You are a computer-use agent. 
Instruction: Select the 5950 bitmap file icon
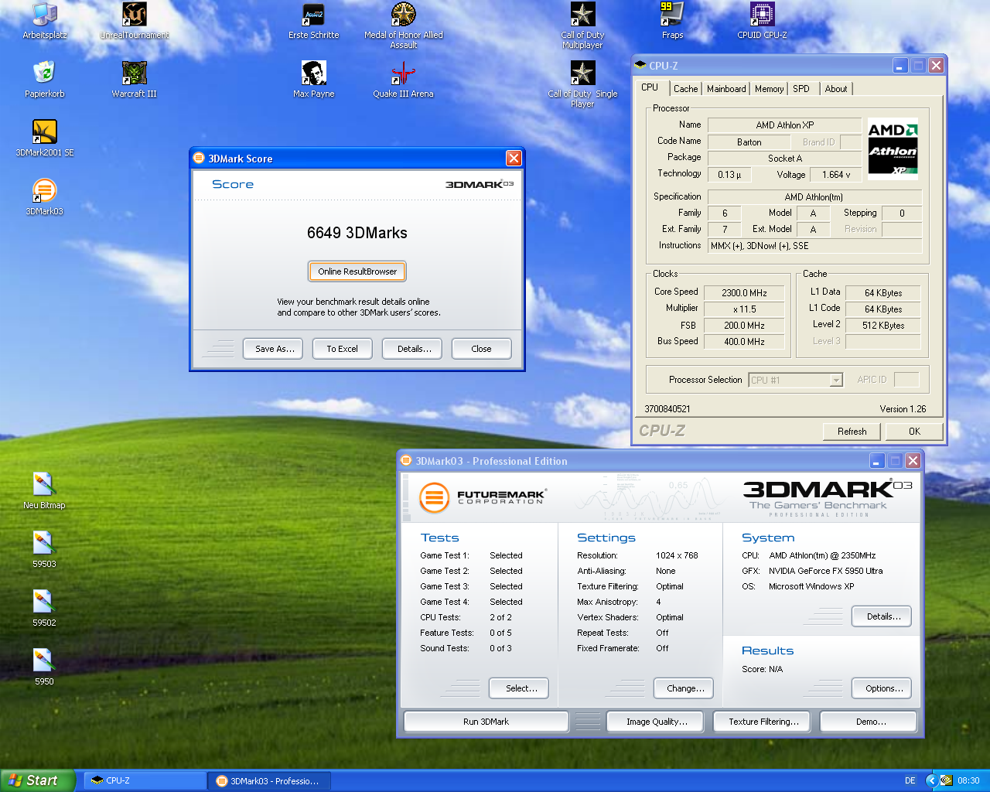pos(44,667)
